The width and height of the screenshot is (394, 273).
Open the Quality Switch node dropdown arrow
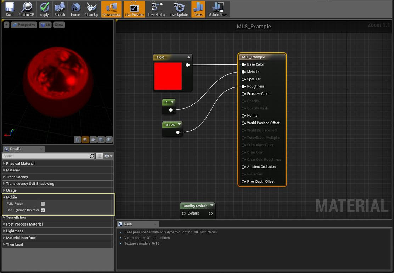point(212,205)
